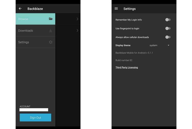The width and height of the screenshot is (192, 129).
Task: Click the redacted account field
Action: coord(34,110)
